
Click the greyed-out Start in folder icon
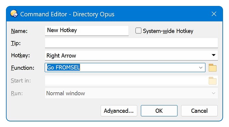[212, 81]
